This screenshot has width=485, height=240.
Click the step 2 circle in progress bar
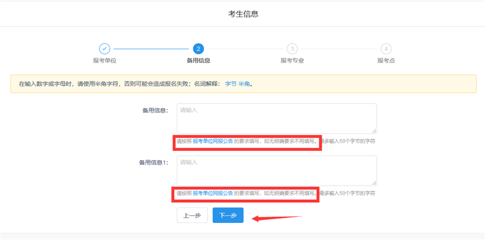click(199, 49)
